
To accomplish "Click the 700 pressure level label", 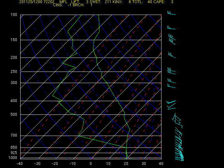I will pos(14,135).
